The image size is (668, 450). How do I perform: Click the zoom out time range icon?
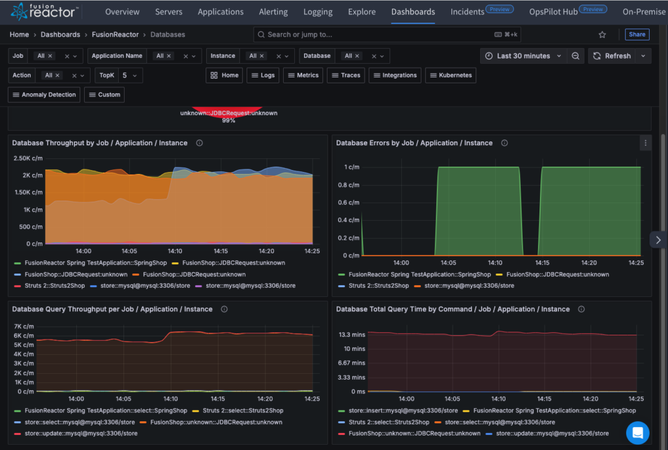click(x=575, y=56)
